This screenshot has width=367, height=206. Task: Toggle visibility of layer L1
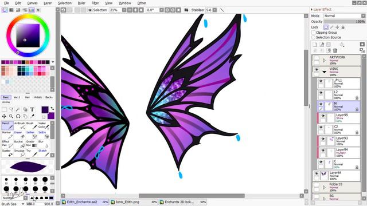(321, 81)
